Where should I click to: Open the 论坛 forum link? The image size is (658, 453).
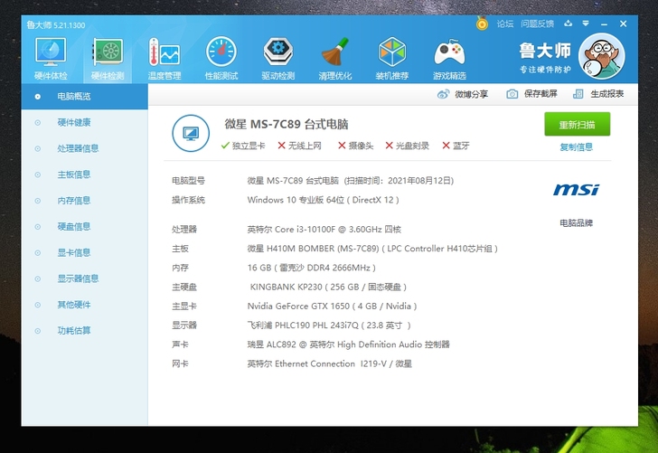505,24
